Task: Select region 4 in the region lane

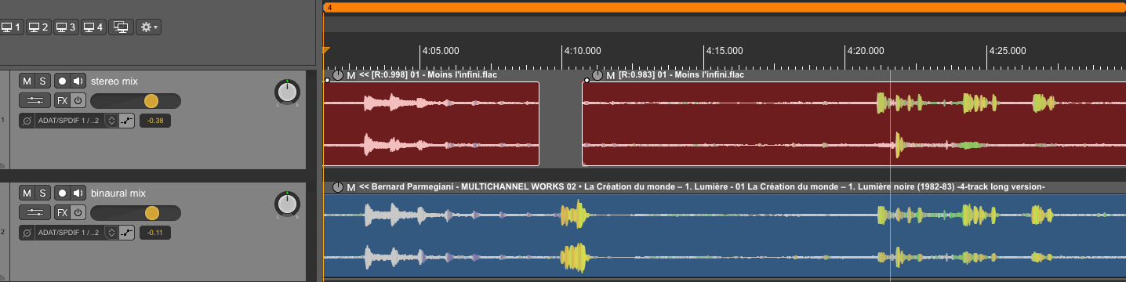Action: 725,7
